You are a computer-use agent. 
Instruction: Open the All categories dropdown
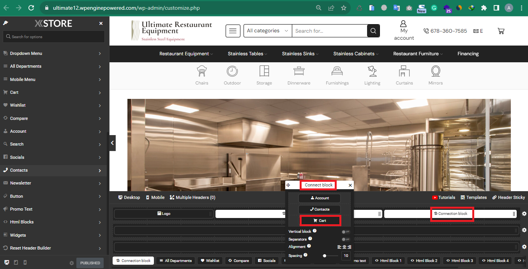coord(268,31)
